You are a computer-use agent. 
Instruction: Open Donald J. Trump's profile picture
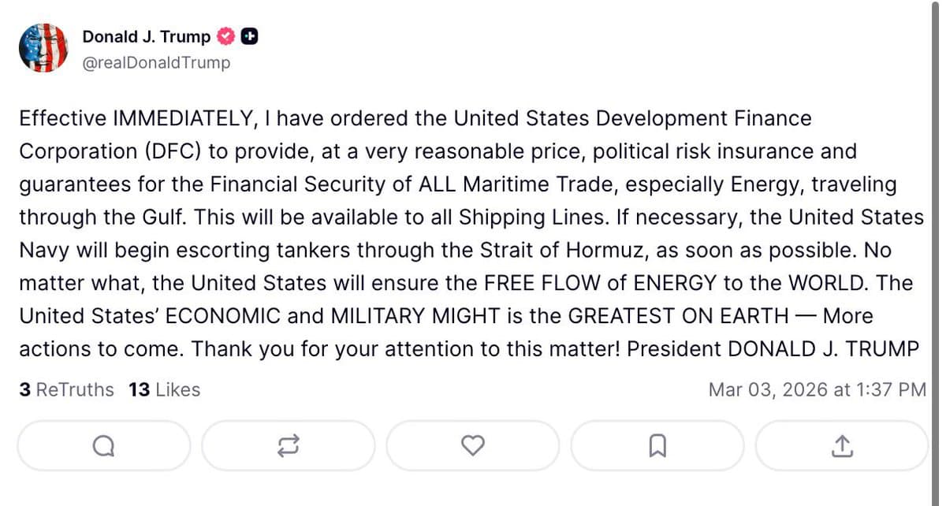coord(43,47)
